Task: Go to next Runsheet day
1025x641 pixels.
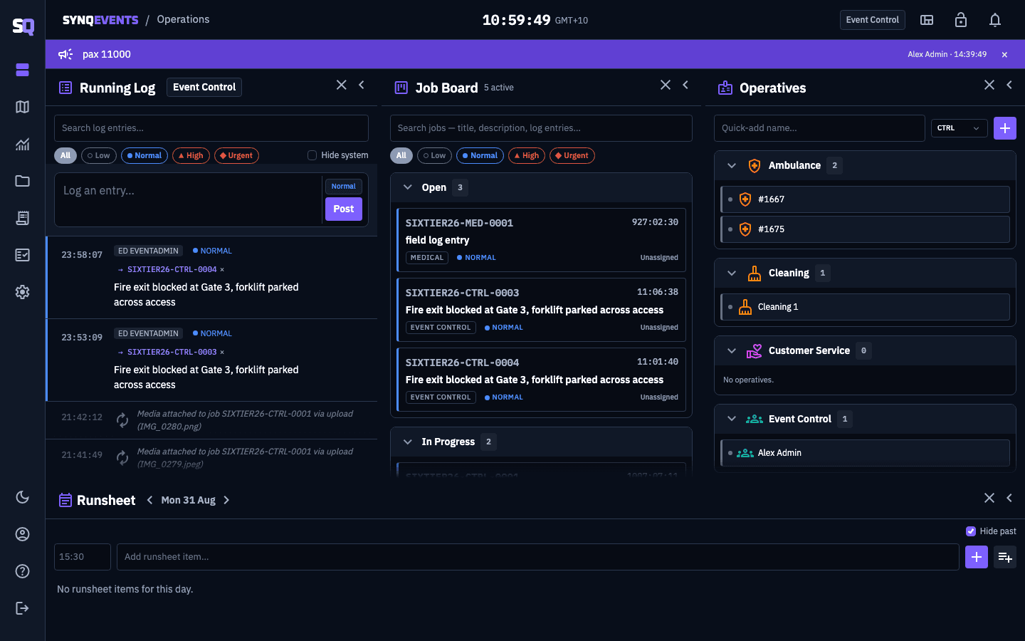Action: pos(226,500)
